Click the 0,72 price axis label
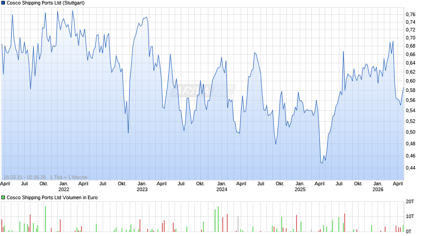 click(410, 30)
